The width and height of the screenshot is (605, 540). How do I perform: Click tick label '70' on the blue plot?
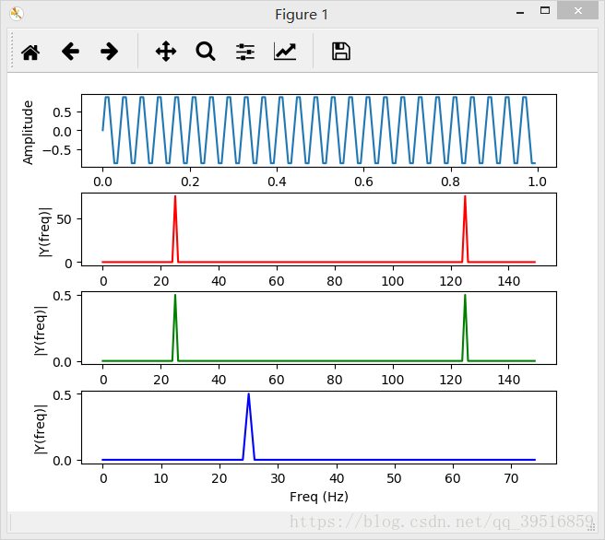511,478
